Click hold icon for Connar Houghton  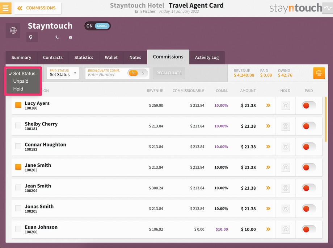click(x=286, y=147)
